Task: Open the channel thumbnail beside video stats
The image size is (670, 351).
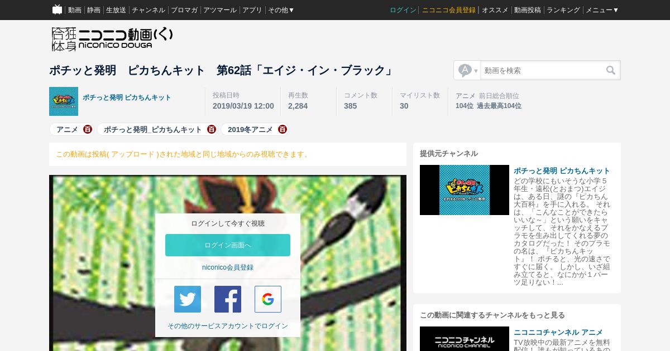Action: point(64,101)
